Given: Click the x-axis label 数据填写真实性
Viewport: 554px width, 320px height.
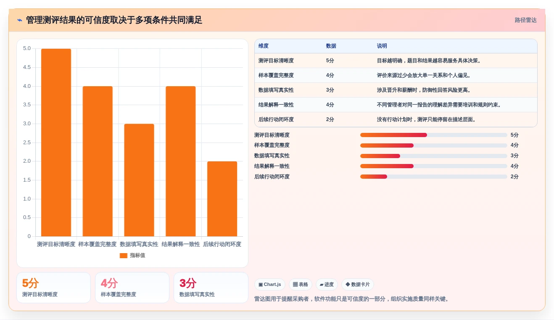Looking at the screenshot, I should point(139,244).
